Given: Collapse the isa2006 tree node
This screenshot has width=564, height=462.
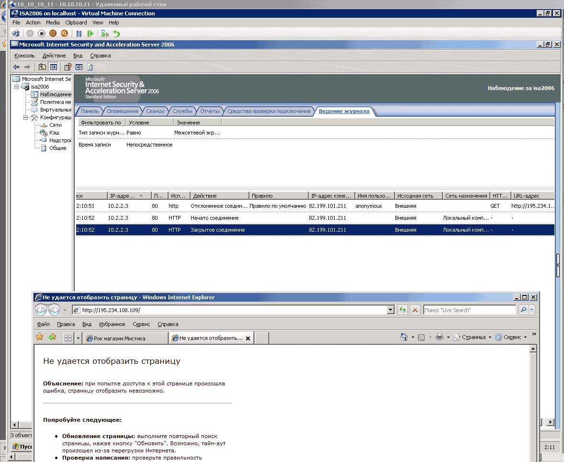Looking at the screenshot, I should (x=16, y=87).
